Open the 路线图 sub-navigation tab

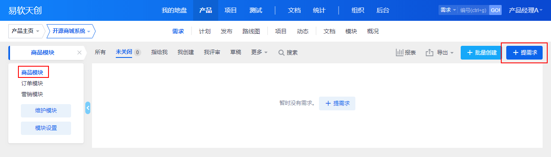click(x=251, y=31)
